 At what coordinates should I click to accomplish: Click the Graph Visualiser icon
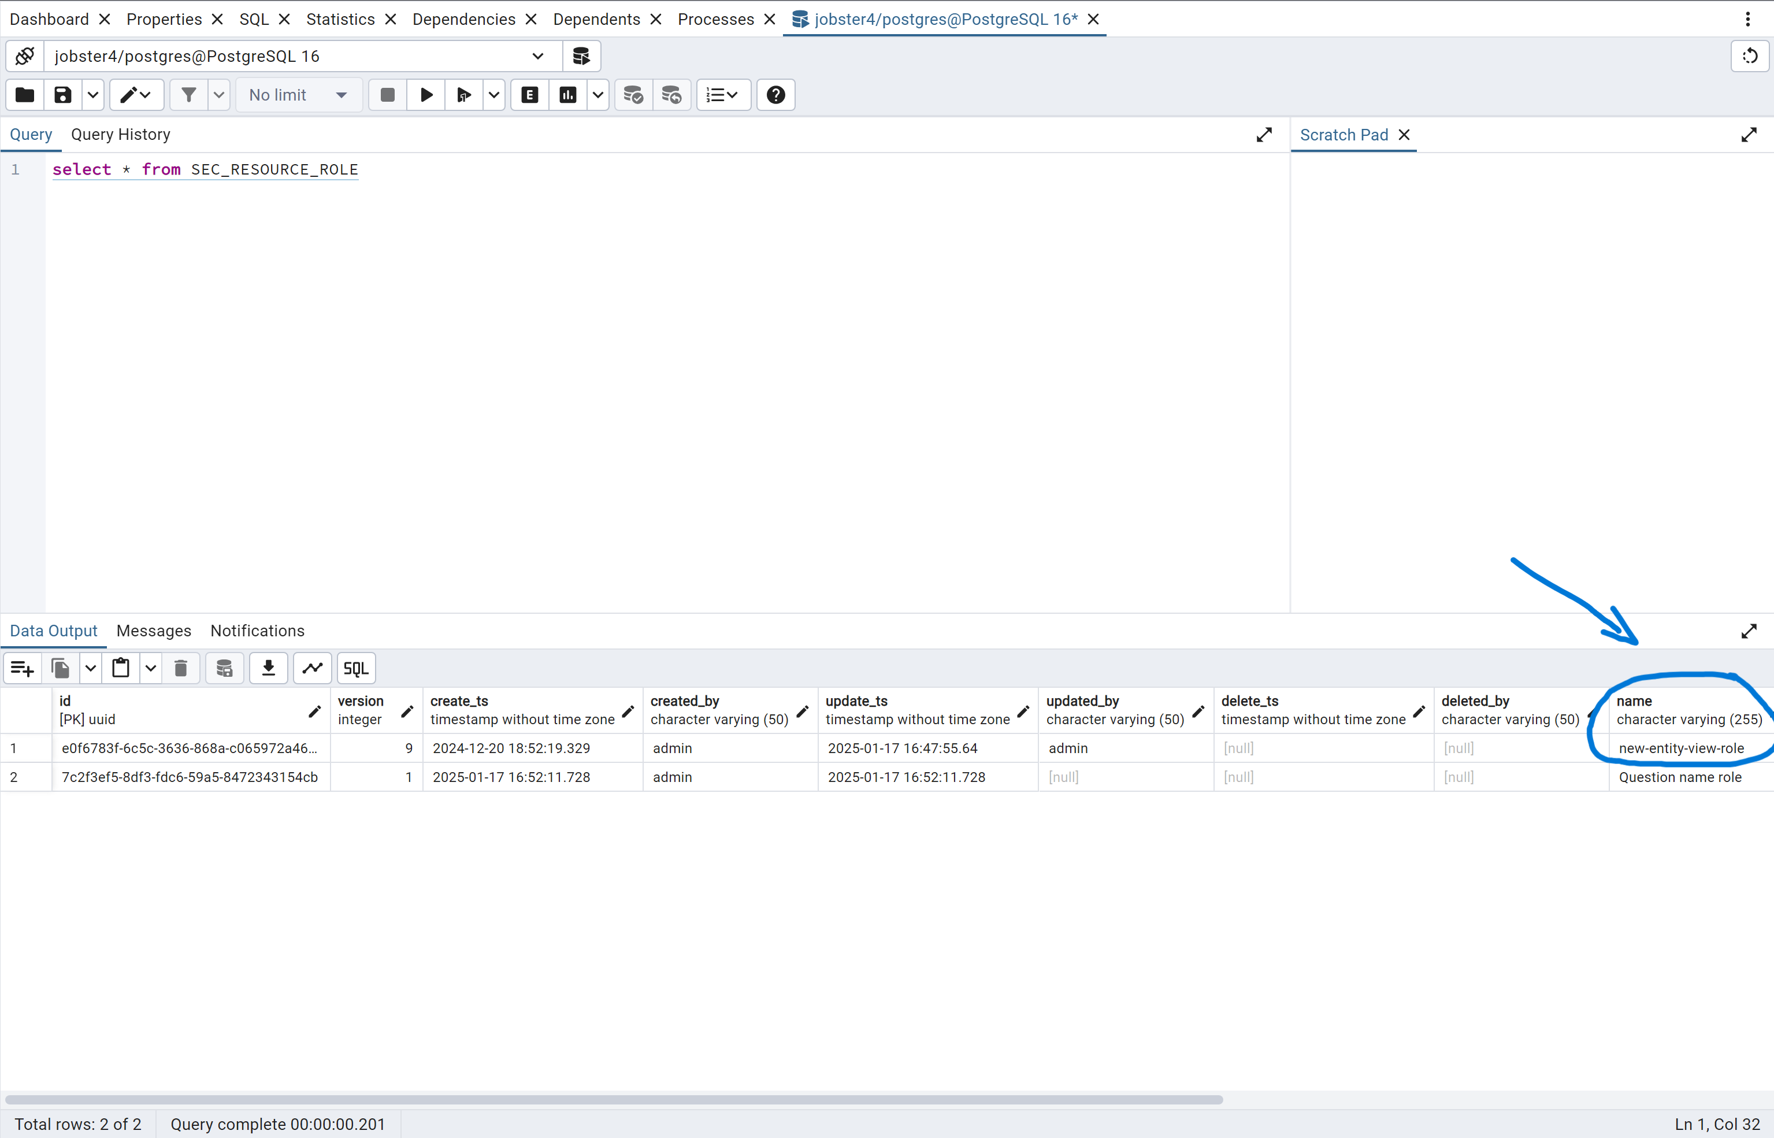[x=313, y=668]
